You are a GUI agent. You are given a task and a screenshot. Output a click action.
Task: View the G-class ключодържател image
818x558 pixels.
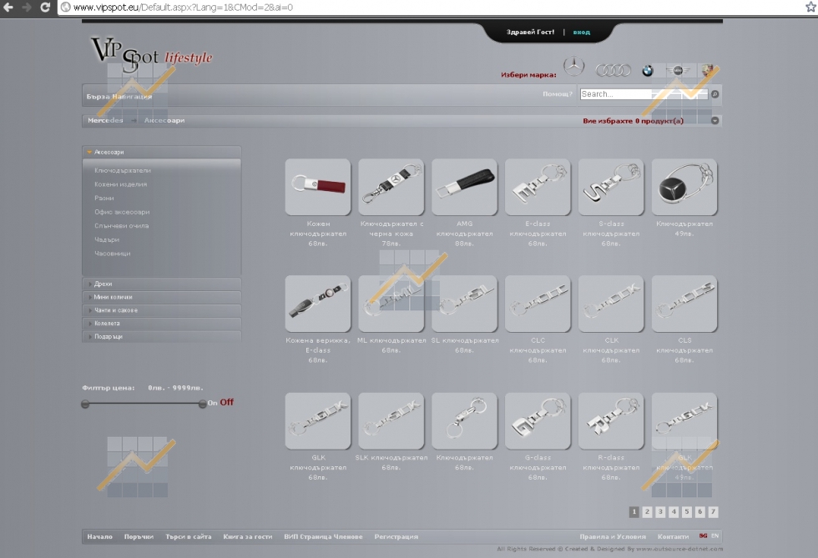[538, 421]
